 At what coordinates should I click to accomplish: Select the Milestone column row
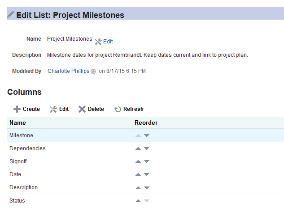21,135
